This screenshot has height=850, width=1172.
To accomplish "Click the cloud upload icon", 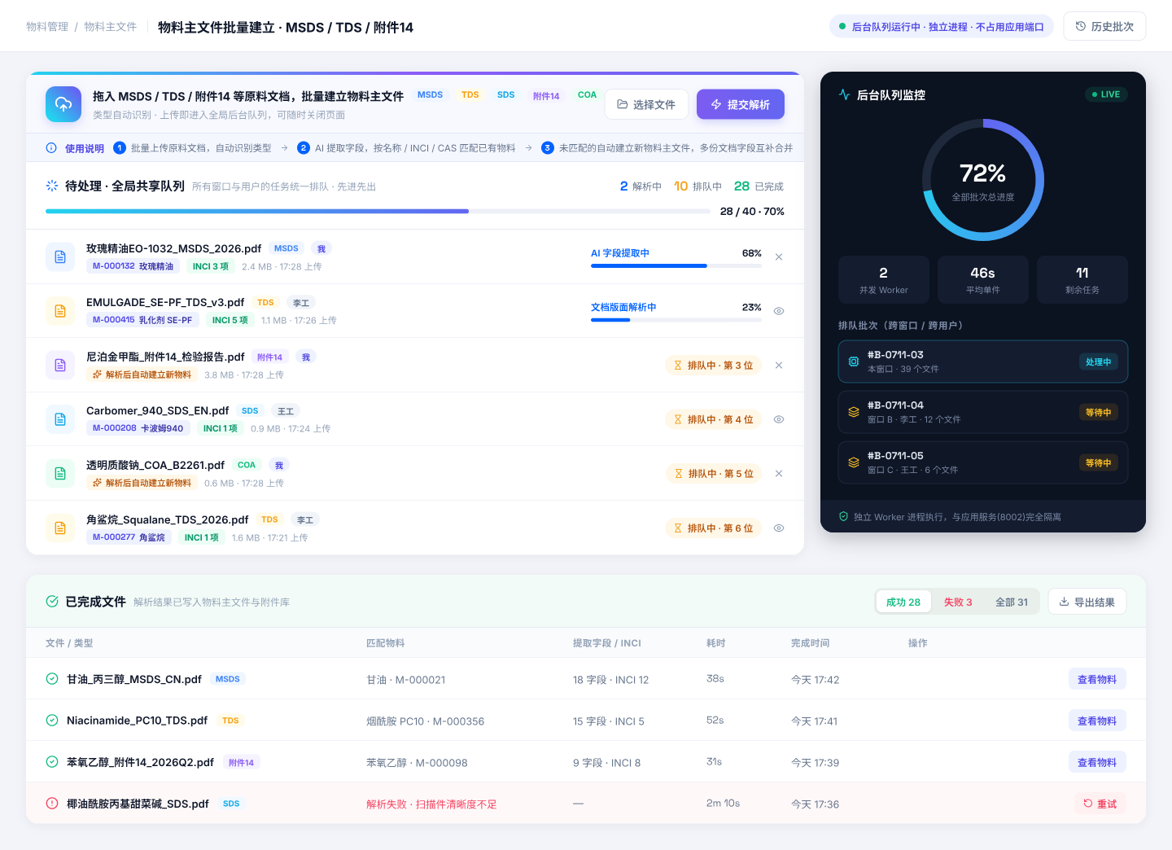I will [x=63, y=104].
